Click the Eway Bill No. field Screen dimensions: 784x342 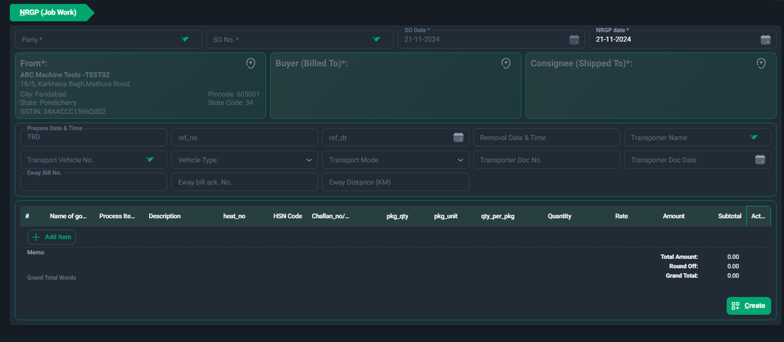(x=94, y=182)
